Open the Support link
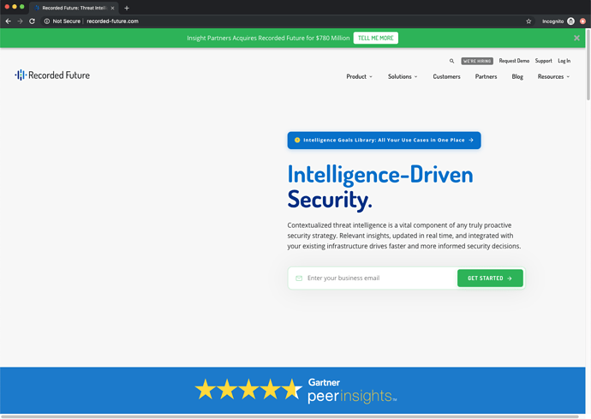Viewport: 591px width, 419px height. (544, 61)
